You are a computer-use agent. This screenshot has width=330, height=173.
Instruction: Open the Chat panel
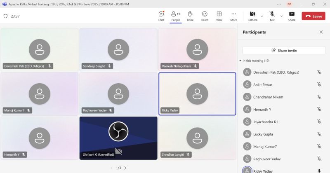pyautogui.click(x=161, y=16)
